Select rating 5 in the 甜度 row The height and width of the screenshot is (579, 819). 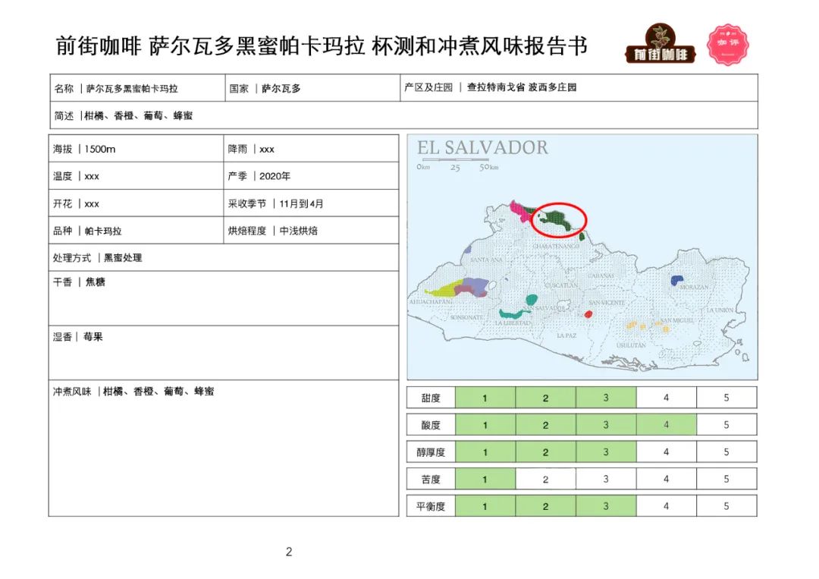pos(726,398)
